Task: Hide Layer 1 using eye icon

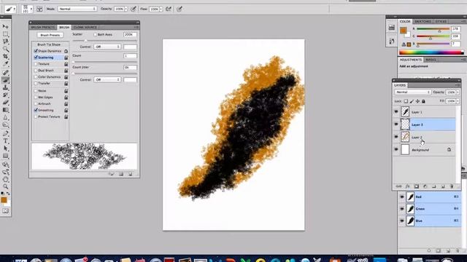Action: (x=396, y=112)
